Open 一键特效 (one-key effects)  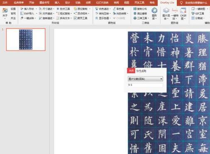pos(175,14)
